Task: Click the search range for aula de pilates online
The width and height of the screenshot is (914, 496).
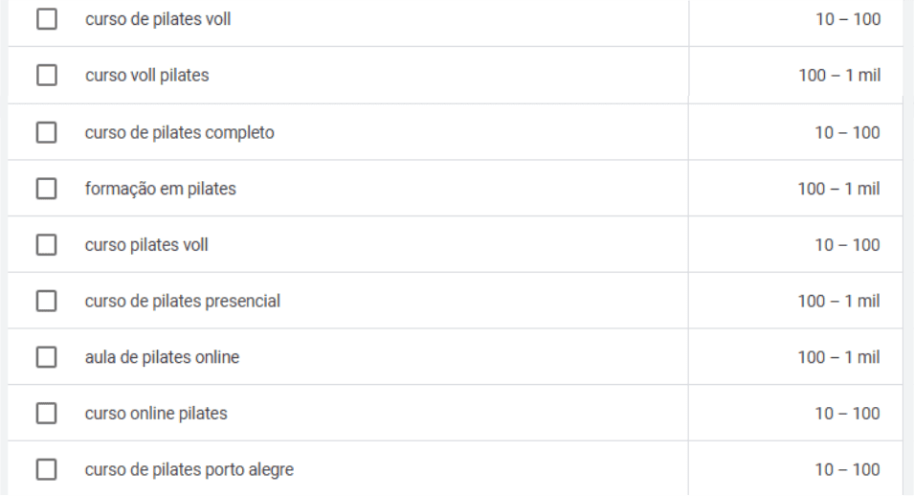Action: [x=837, y=358]
